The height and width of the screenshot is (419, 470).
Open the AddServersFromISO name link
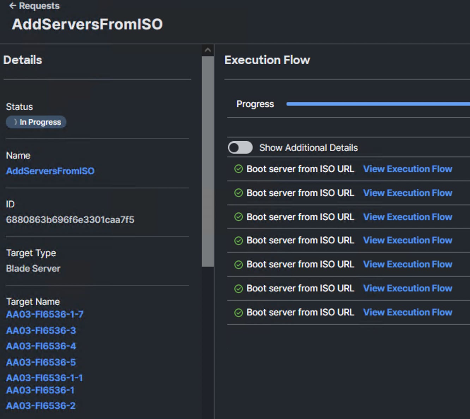50,171
